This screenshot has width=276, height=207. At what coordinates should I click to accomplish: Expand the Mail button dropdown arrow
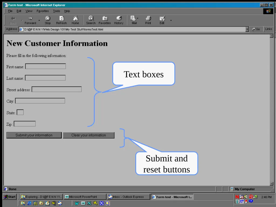[137, 18]
